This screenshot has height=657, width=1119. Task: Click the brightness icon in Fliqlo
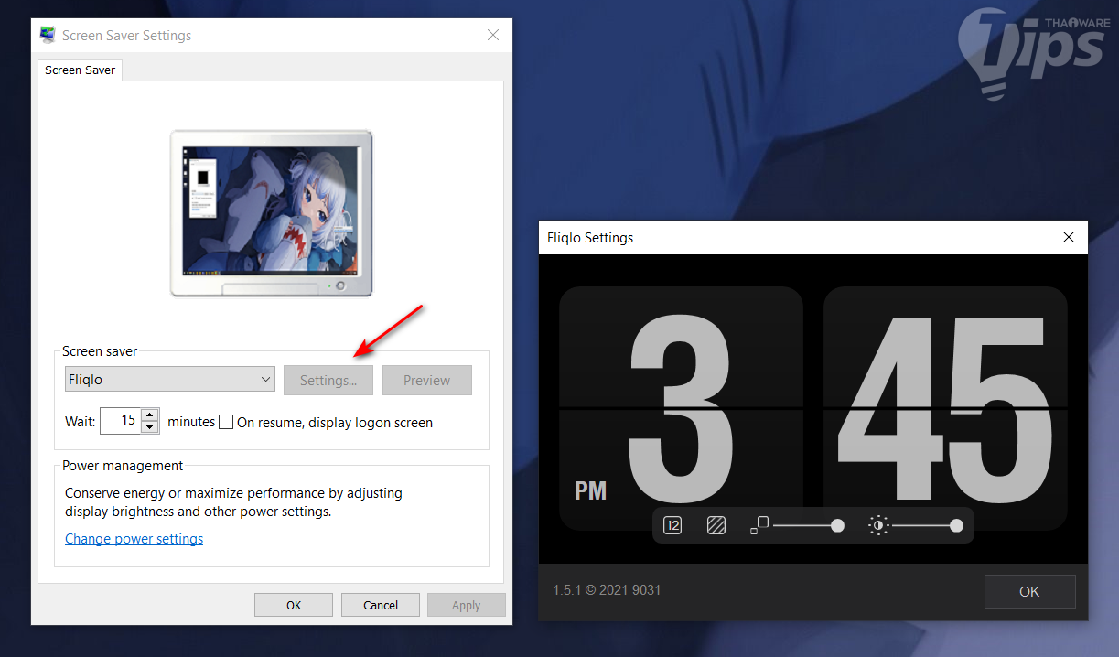pyautogui.click(x=878, y=525)
